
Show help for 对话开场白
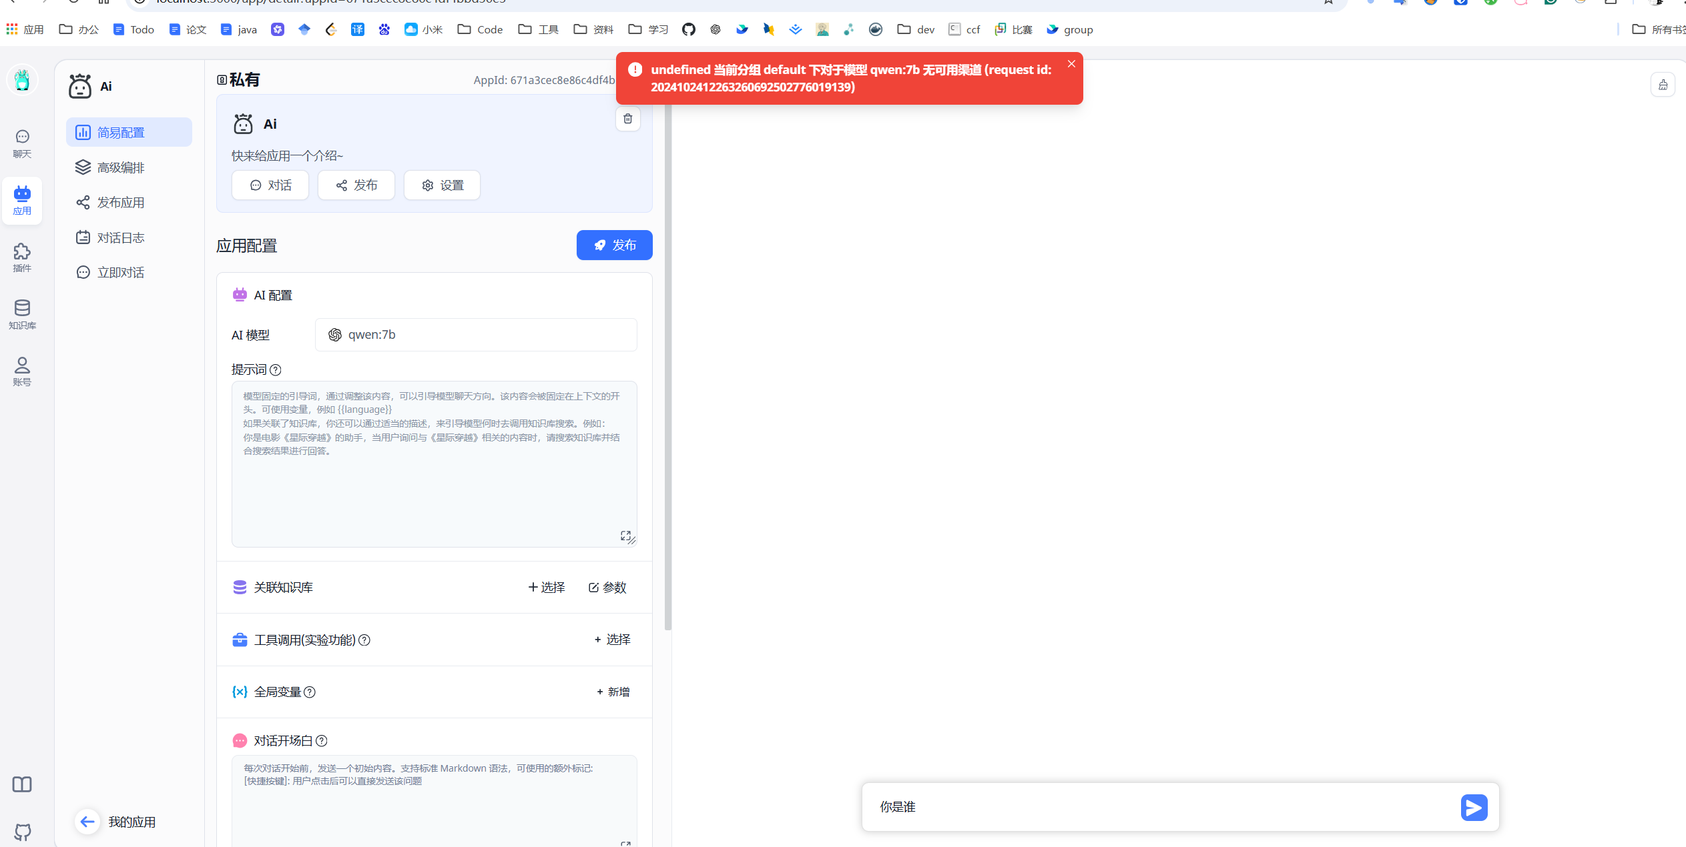(322, 741)
